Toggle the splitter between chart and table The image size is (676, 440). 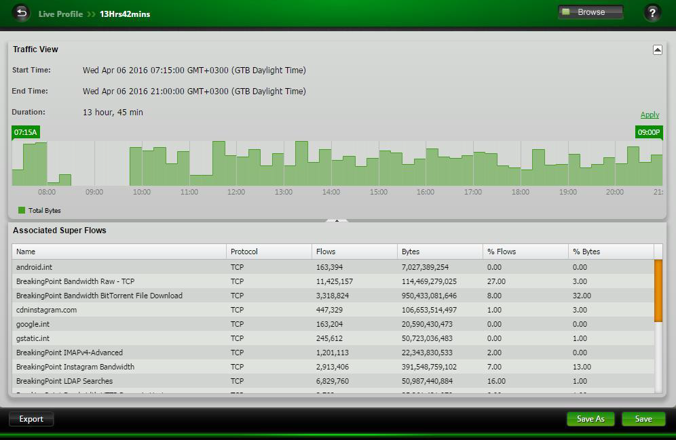[337, 220]
